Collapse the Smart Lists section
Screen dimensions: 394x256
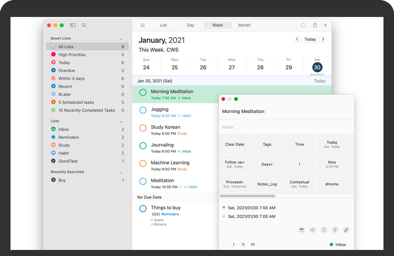(121, 39)
